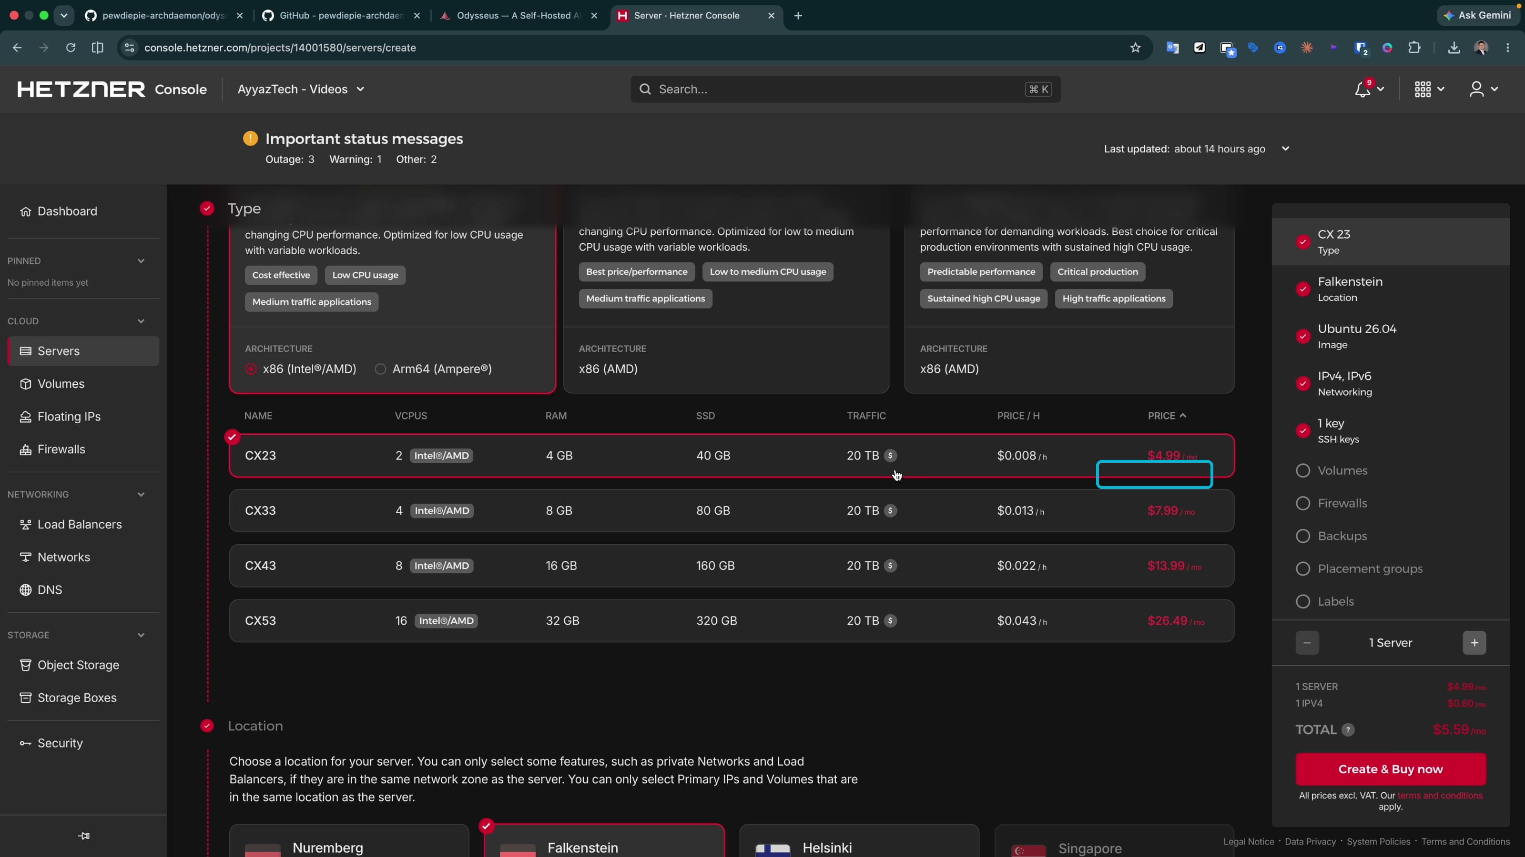Open the browser extensions puzzle icon
Screen dimensions: 1525x857
click(x=1414, y=48)
